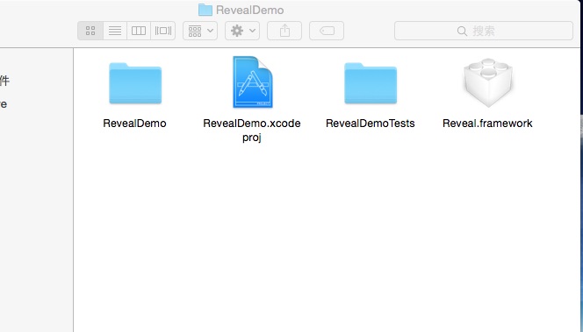Select the RevealDemo folder icon
The height and width of the screenshot is (332, 583).
click(x=135, y=83)
